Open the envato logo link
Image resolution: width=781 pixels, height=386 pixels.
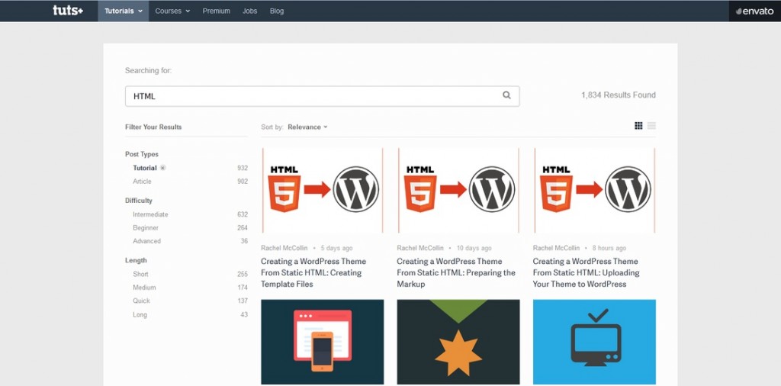coord(754,11)
